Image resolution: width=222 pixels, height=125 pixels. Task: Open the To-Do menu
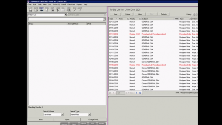(56, 4)
